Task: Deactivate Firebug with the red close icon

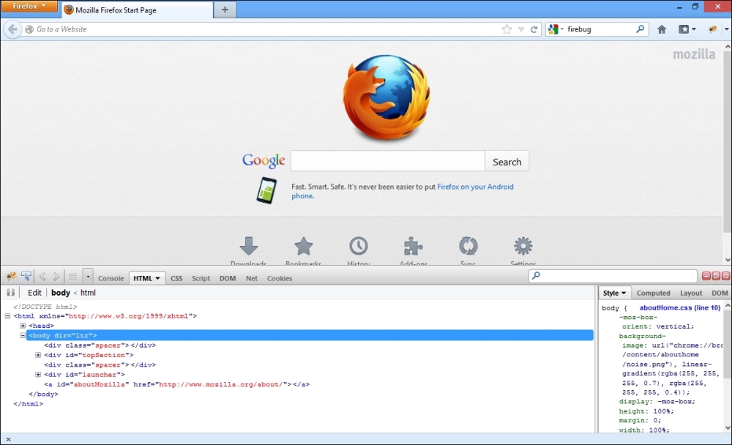Action: [725, 276]
